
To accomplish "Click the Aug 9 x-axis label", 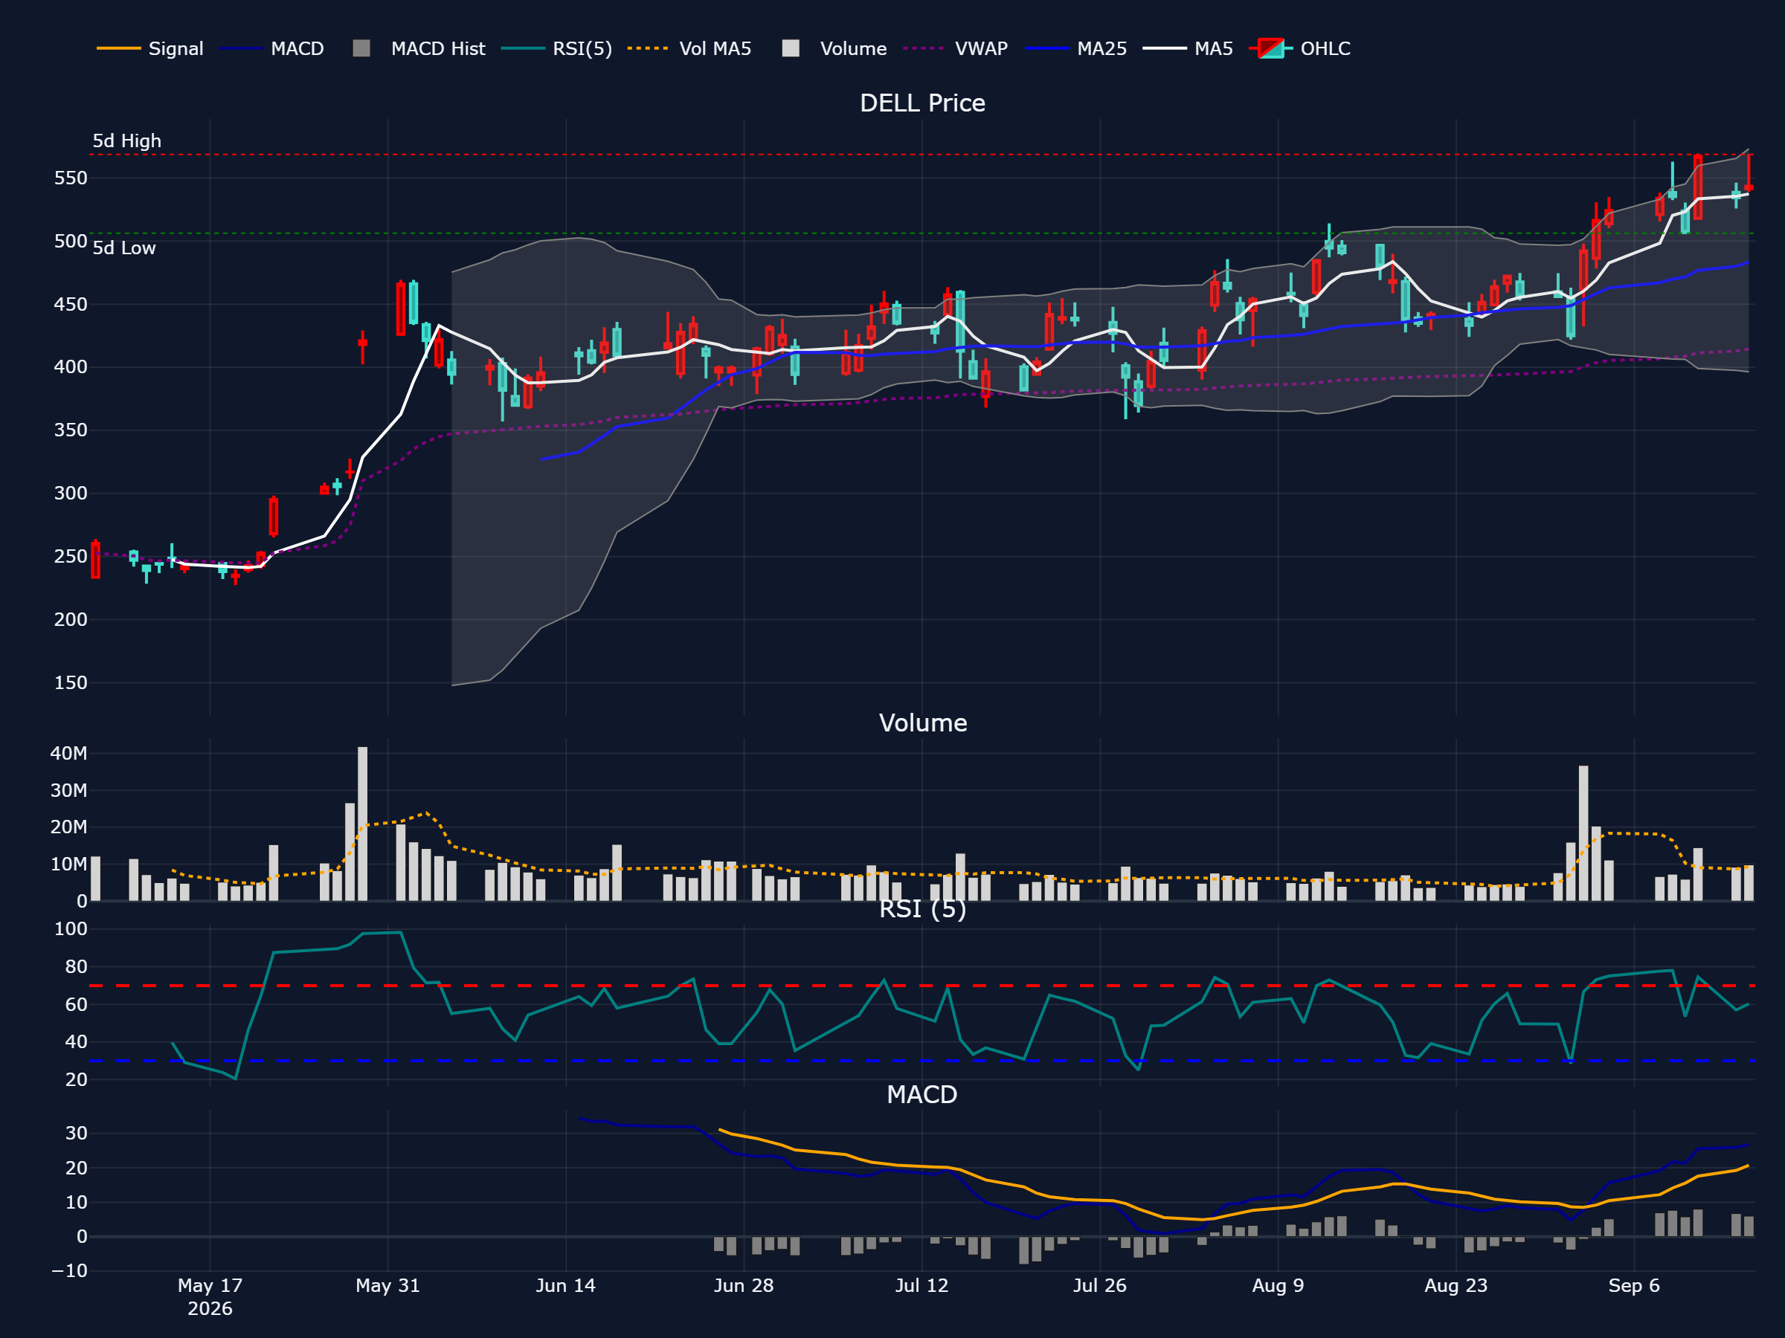I will [1279, 1285].
